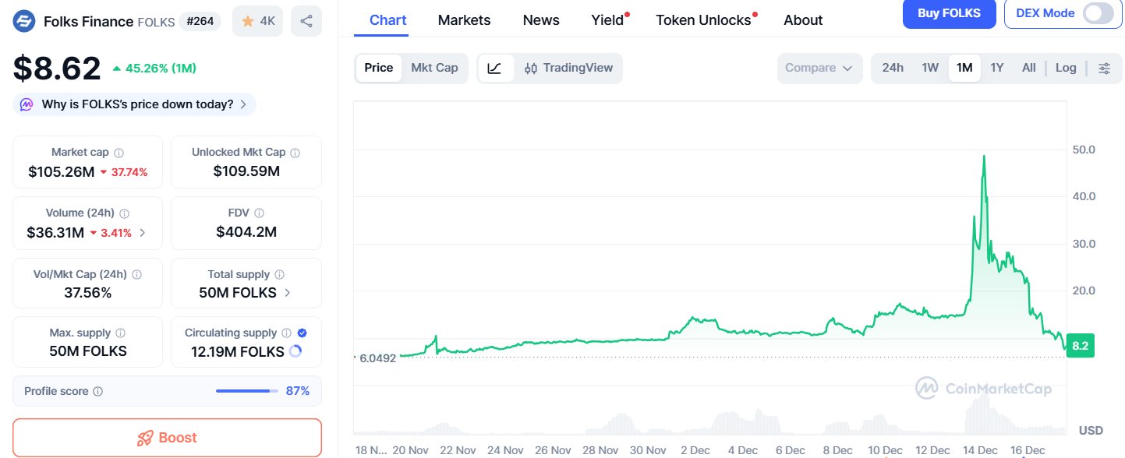Enable Log scale on chart

(x=1066, y=68)
